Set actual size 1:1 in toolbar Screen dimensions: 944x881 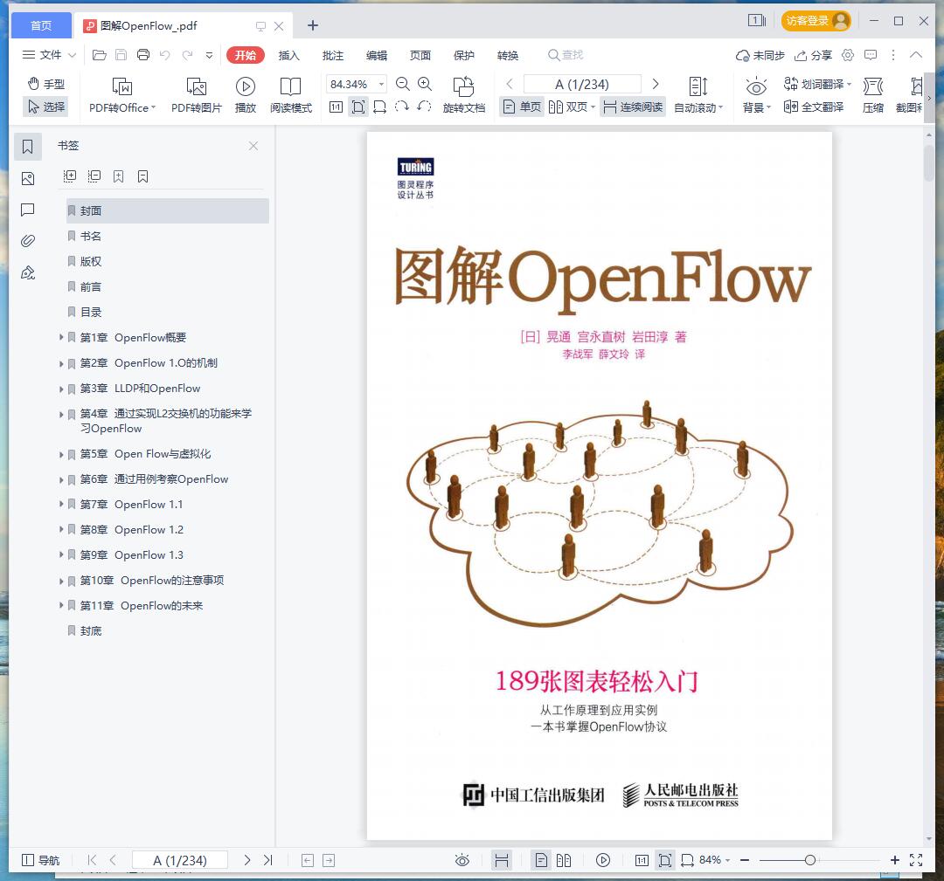[x=336, y=107]
